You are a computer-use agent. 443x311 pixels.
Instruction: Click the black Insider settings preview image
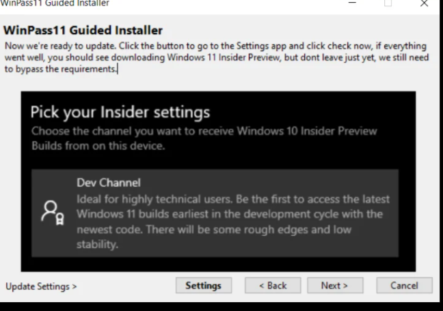[x=218, y=181]
